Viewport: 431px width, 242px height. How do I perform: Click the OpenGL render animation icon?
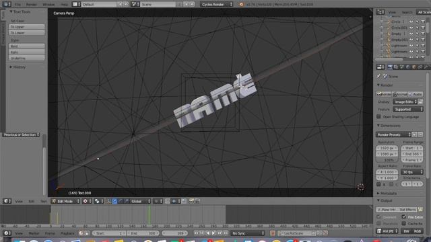click(197, 201)
